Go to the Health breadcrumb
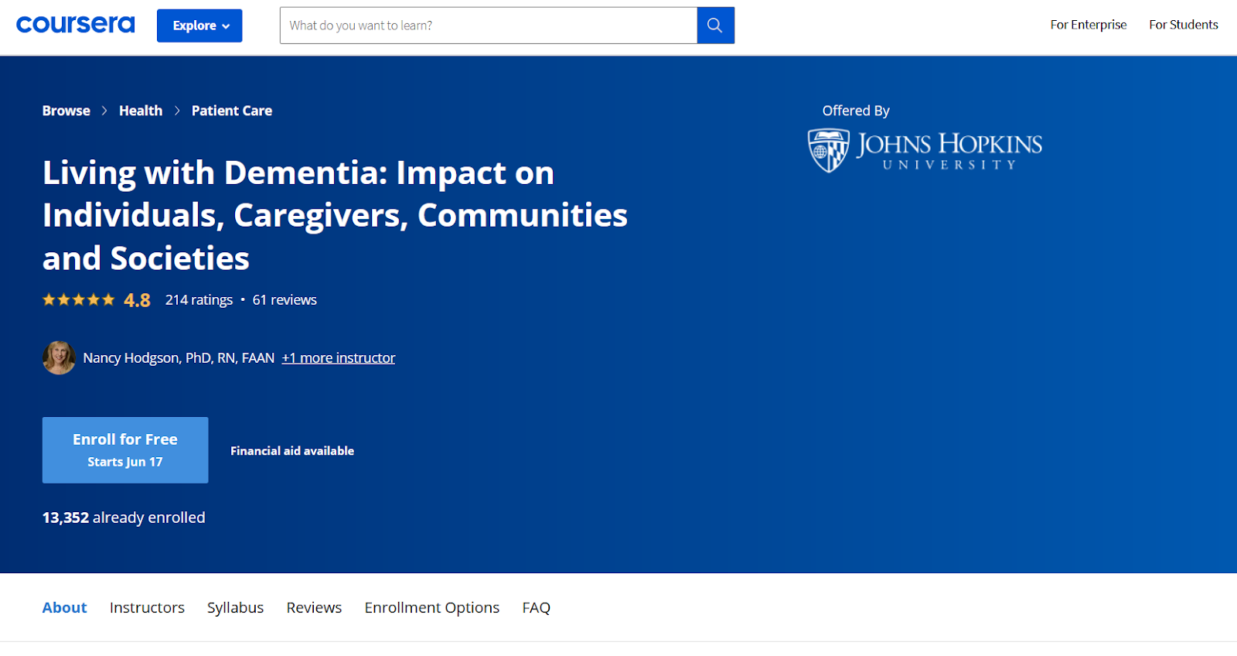 (141, 111)
